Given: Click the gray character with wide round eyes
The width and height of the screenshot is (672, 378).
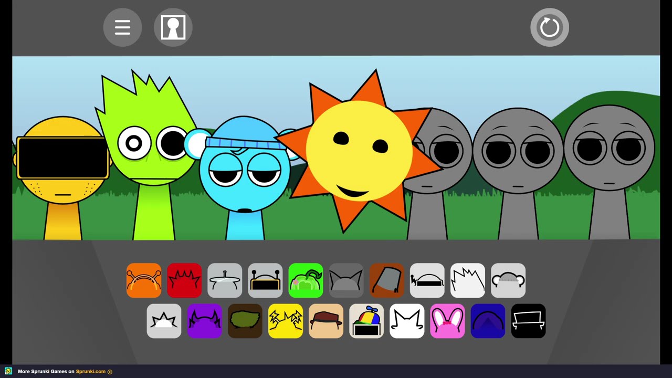Looking at the screenshot, I should click(609, 172).
